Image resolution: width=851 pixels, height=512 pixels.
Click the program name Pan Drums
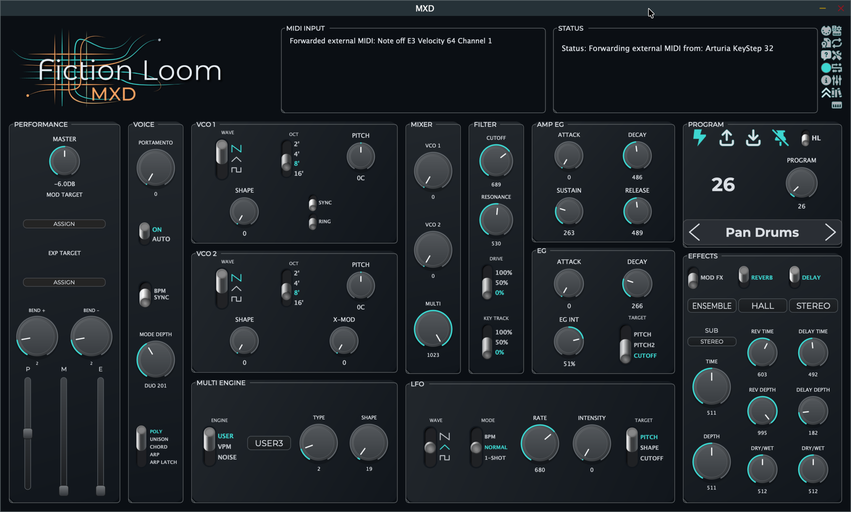(x=762, y=233)
